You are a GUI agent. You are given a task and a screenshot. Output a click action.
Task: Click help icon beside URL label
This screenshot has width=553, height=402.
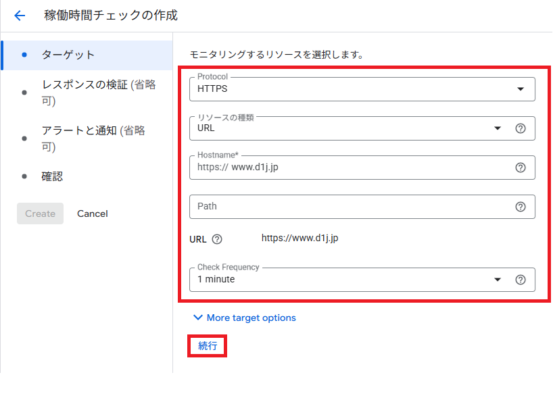217,239
